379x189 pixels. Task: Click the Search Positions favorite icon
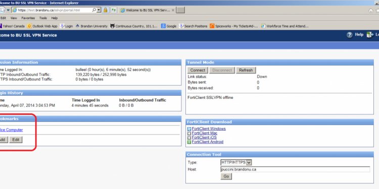(181, 26)
